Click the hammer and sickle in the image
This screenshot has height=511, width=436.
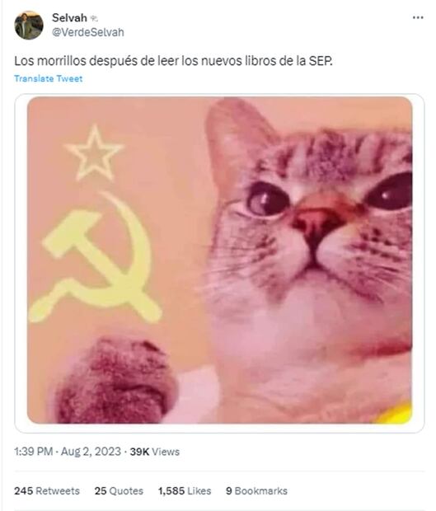pyautogui.click(x=96, y=257)
